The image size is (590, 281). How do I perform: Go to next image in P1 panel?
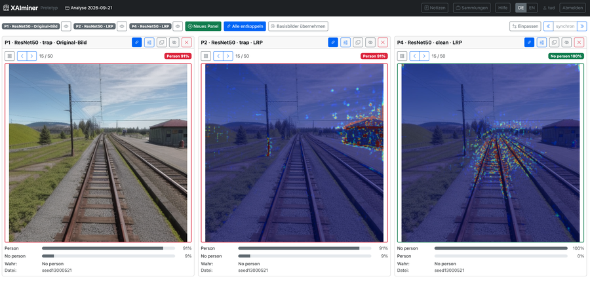coord(32,56)
